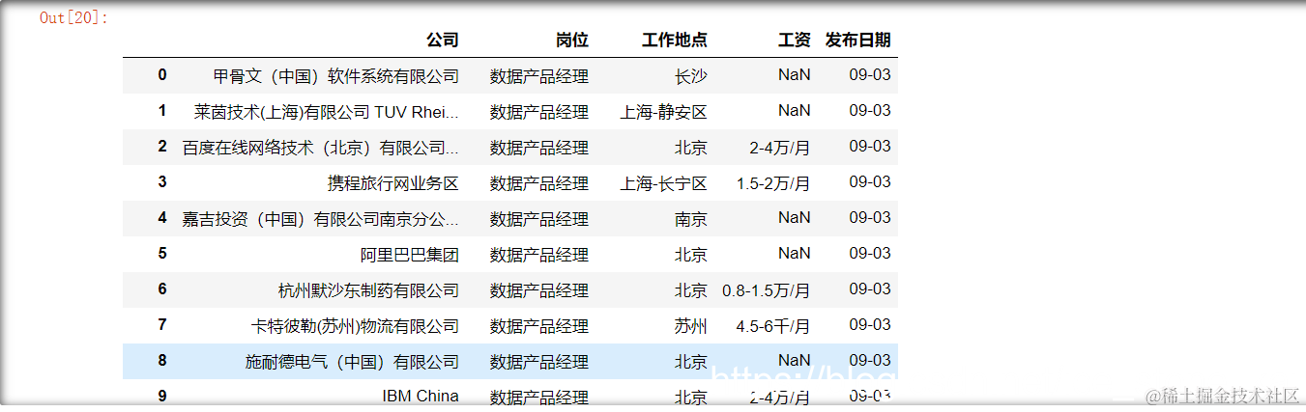Click 数据产品经理 in the 卡特彼勒 row

click(539, 326)
